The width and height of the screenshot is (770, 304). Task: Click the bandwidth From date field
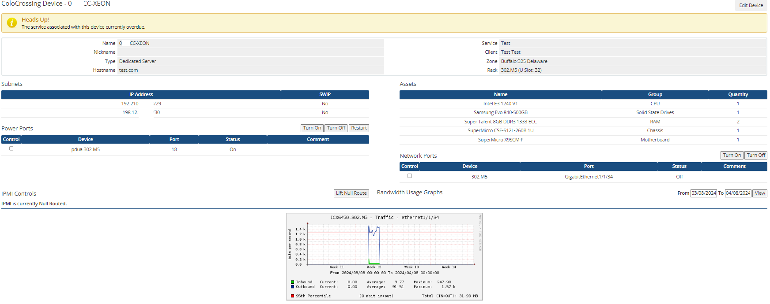coord(703,193)
